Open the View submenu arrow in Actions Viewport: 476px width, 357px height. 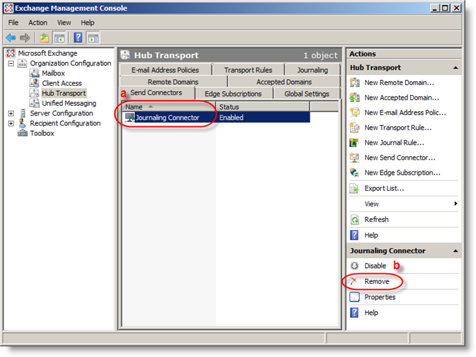pyautogui.click(x=455, y=203)
